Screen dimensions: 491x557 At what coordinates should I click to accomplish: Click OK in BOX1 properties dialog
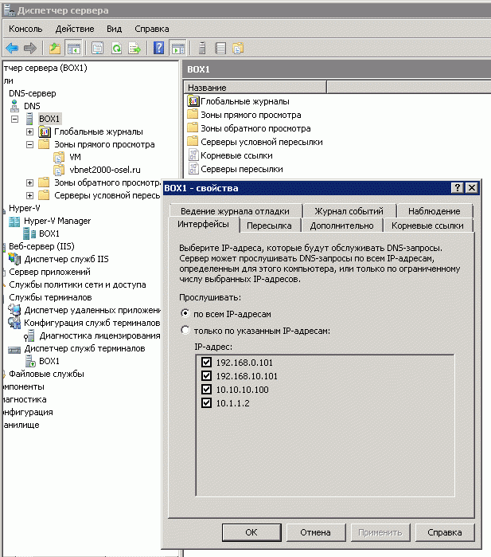pyautogui.click(x=251, y=532)
